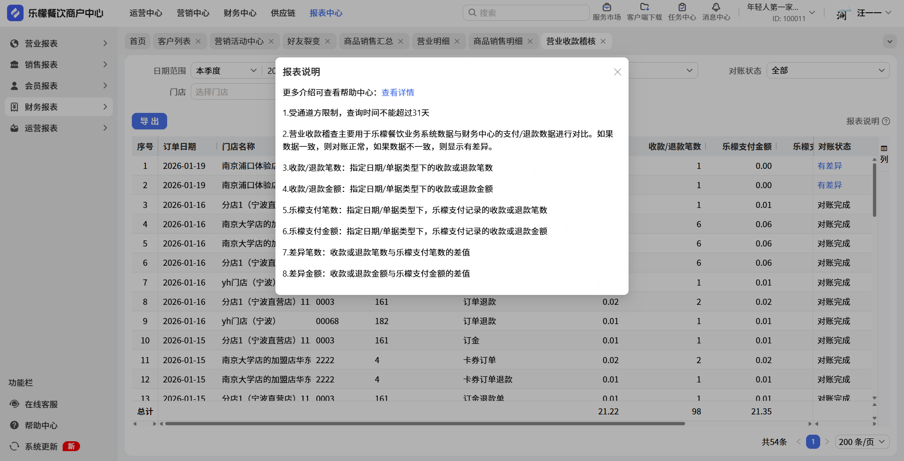The image size is (904, 461).
Task: Close the 营销活动中心 tab
Action: click(271, 41)
